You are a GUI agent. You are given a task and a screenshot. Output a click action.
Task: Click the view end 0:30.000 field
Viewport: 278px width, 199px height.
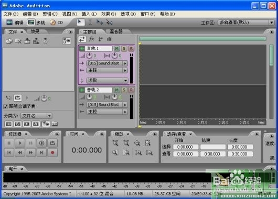[213, 154]
